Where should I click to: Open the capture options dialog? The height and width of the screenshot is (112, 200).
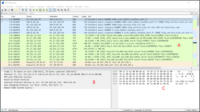(12, 10)
